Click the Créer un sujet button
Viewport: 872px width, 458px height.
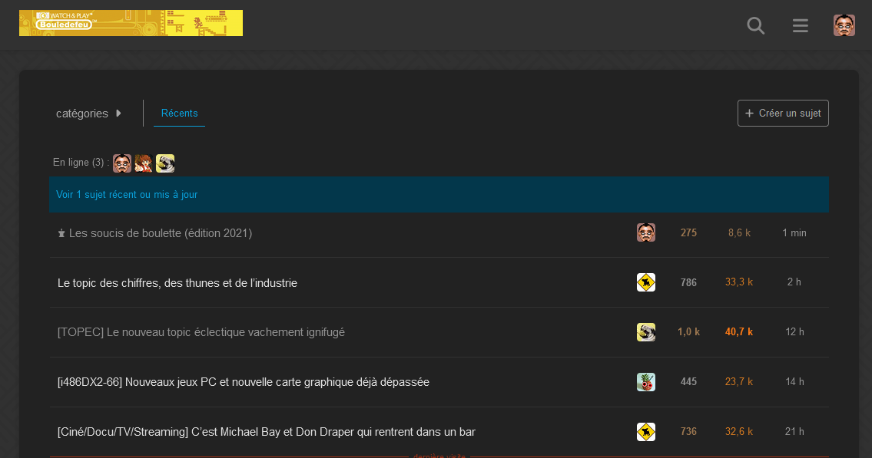point(783,113)
